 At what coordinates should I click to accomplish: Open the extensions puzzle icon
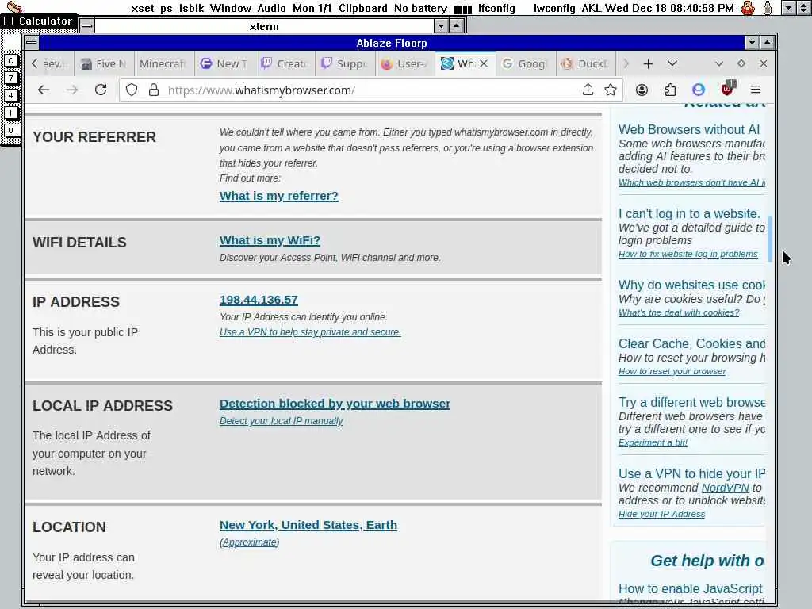[x=670, y=90]
